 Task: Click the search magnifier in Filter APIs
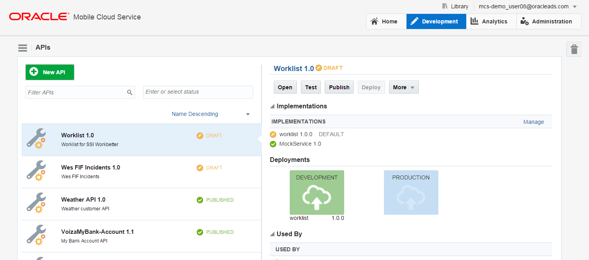(130, 92)
